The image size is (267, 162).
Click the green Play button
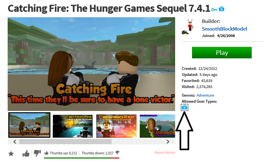222,53
